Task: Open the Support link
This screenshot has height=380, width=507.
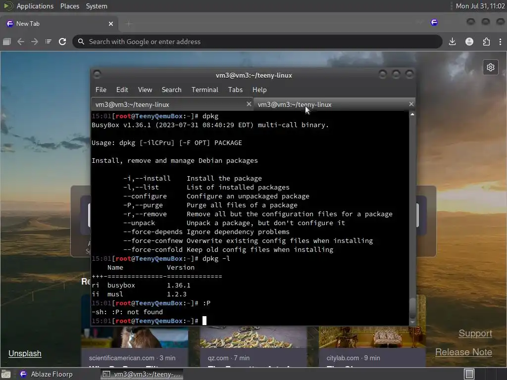Action: (475, 333)
